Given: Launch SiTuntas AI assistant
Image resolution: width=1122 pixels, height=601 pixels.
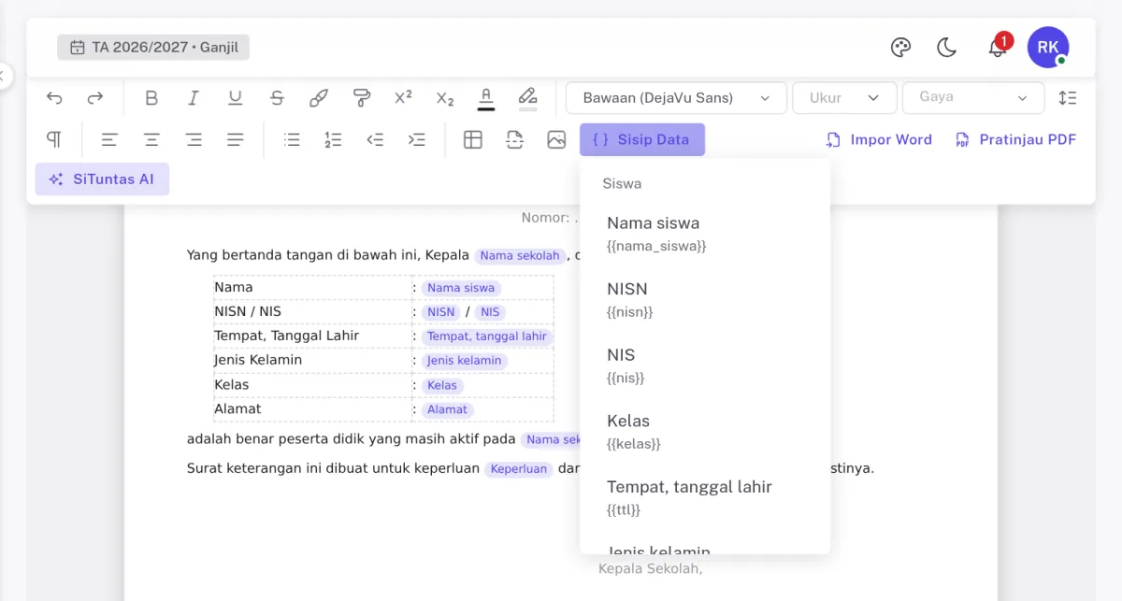Looking at the screenshot, I should (x=102, y=179).
